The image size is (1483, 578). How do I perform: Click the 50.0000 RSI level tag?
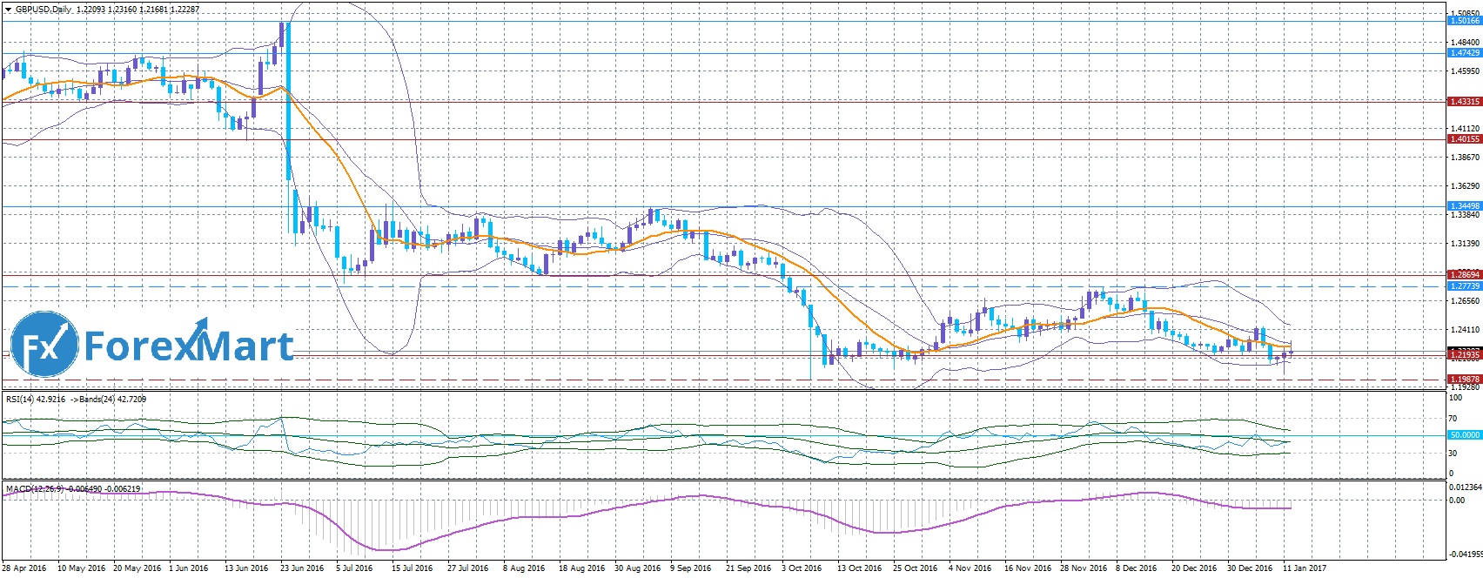click(1464, 435)
